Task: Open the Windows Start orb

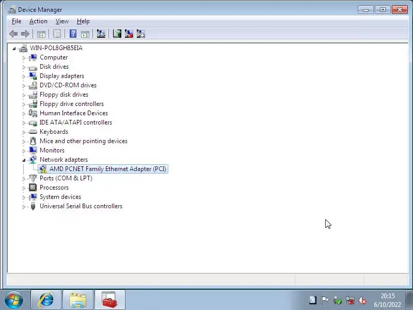Action: click(14, 300)
